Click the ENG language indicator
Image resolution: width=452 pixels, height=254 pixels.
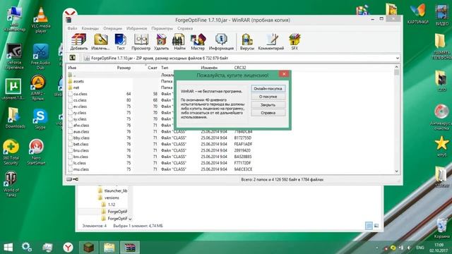pyautogui.click(x=420, y=248)
